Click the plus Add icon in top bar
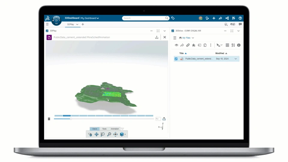 pos(214,18)
